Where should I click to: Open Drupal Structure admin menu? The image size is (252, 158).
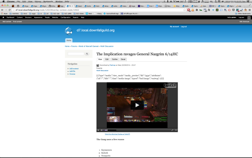28,17
